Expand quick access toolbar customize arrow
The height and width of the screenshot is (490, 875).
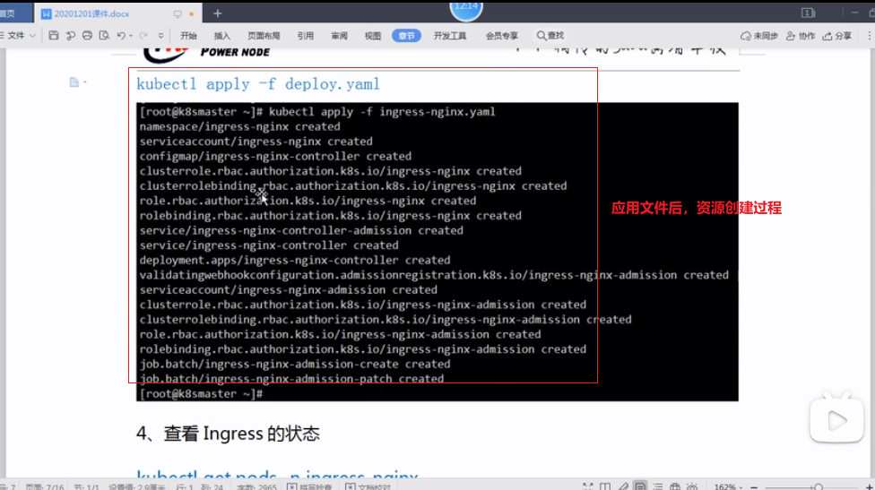click(160, 36)
